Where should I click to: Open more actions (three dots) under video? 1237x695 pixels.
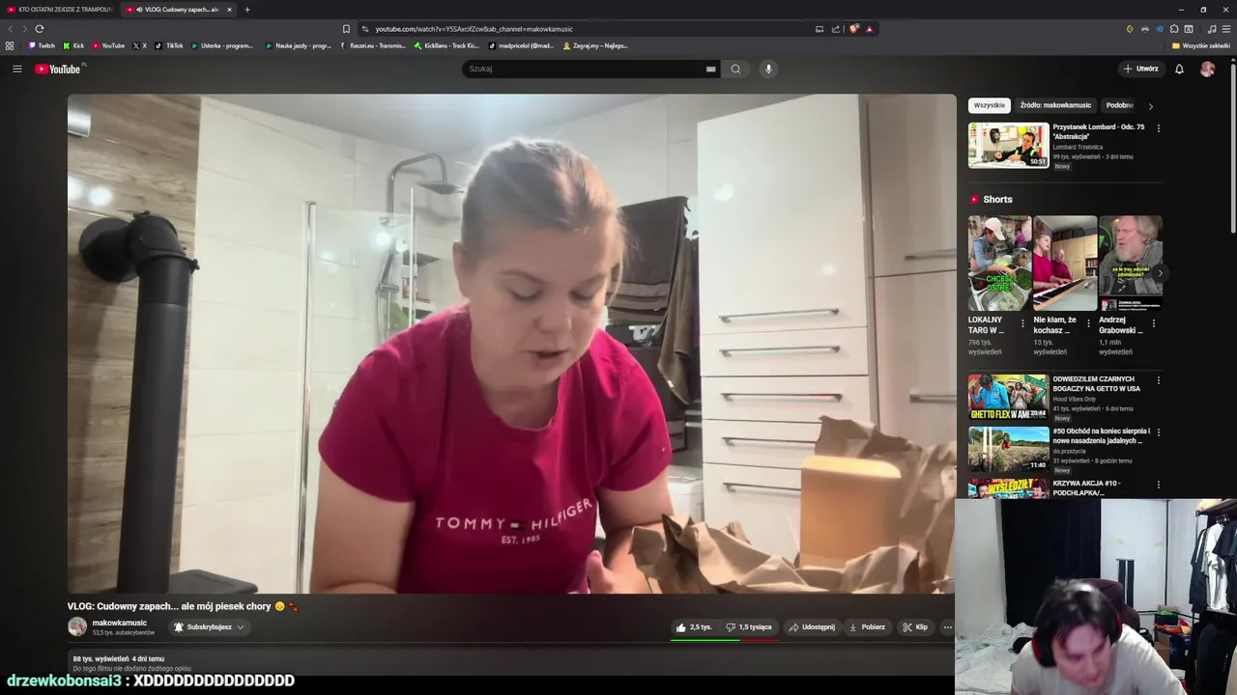(x=947, y=627)
